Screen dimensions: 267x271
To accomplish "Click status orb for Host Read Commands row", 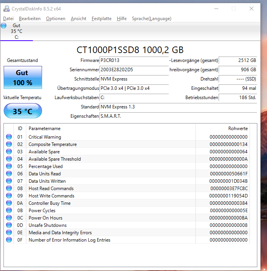I will click(9, 189).
